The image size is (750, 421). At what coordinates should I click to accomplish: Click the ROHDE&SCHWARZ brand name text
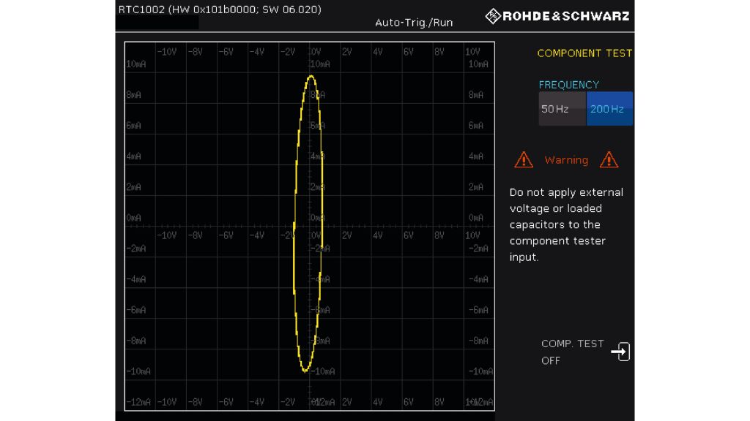point(565,16)
